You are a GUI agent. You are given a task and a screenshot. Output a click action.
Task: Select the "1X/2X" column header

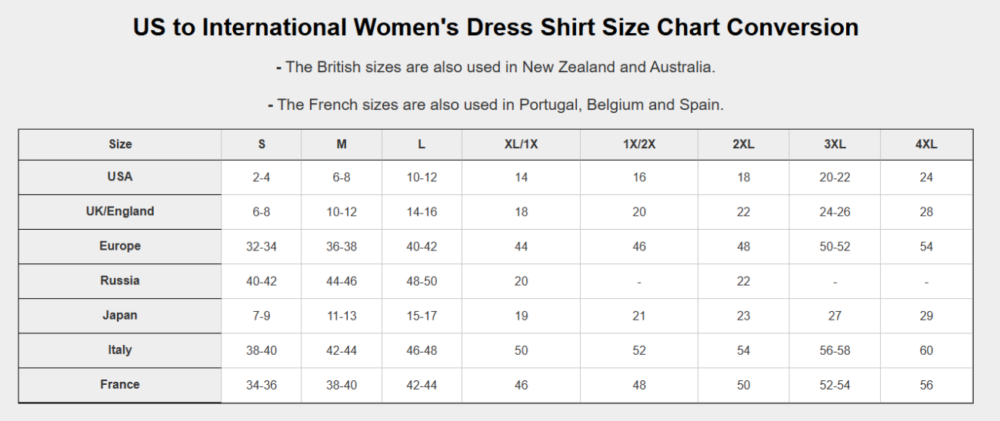pyautogui.click(x=639, y=144)
